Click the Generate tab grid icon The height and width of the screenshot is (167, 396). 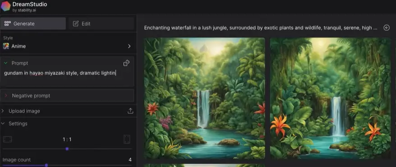[x=8, y=23]
